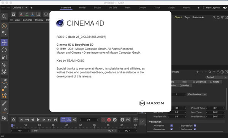Switch to the Sculpt layout tab
Image resolution: width=228 pixels, height=138 pixels.
pyautogui.click(x=97, y=8)
